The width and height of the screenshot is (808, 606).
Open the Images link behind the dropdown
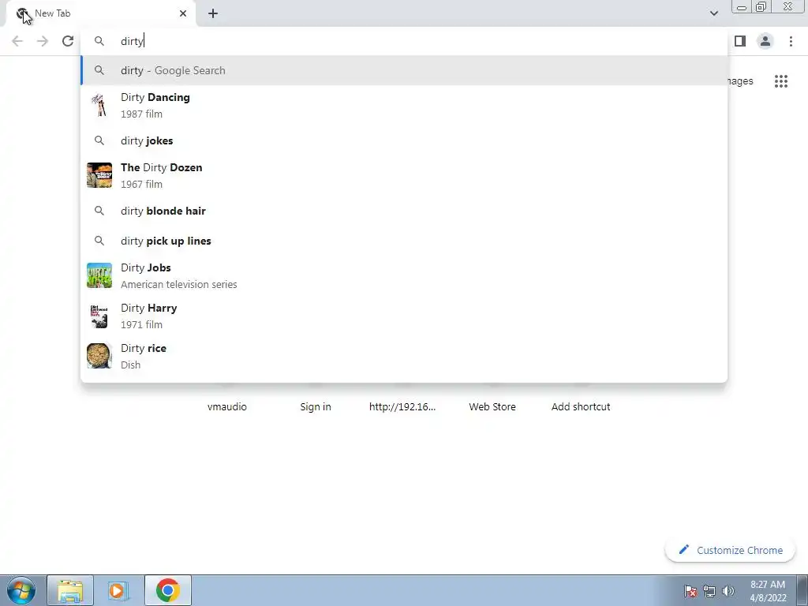pyautogui.click(x=740, y=81)
